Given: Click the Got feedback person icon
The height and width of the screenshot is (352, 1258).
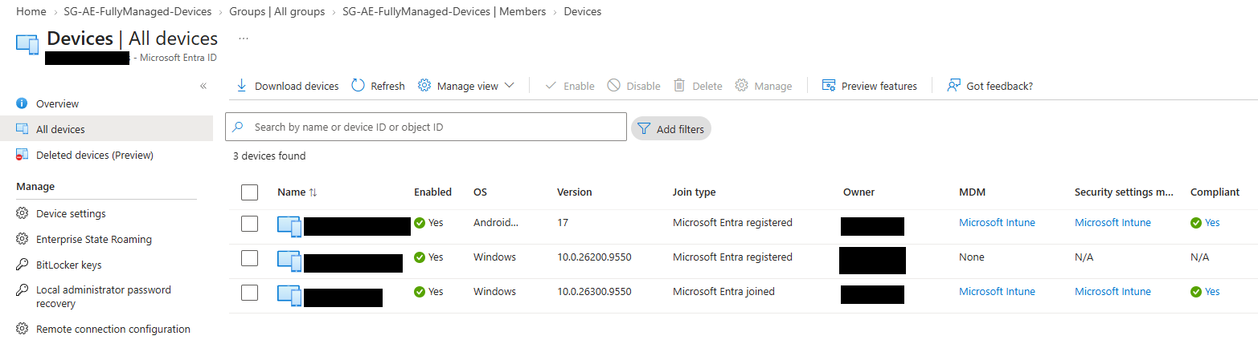Looking at the screenshot, I should pos(954,86).
